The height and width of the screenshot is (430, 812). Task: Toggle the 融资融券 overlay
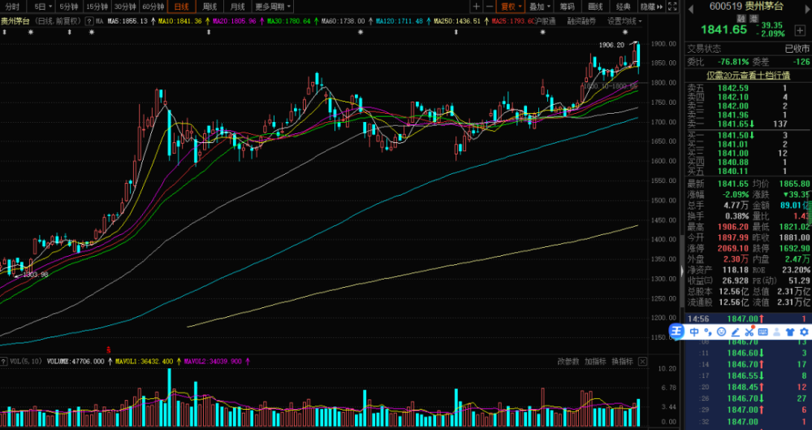581,21
